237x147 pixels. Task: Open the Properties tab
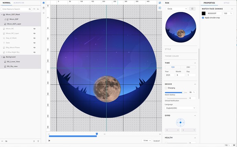pyautogui.click(x=209, y=3)
